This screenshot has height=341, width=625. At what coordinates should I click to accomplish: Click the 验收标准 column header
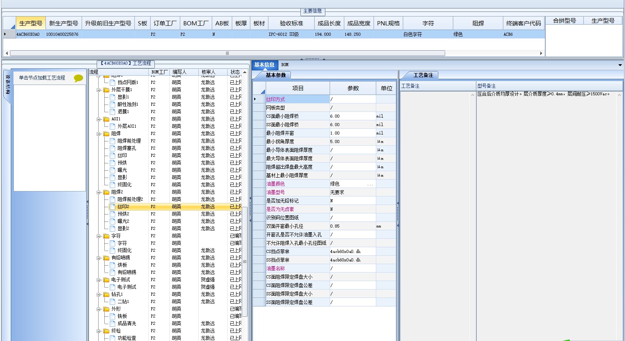coord(292,23)
